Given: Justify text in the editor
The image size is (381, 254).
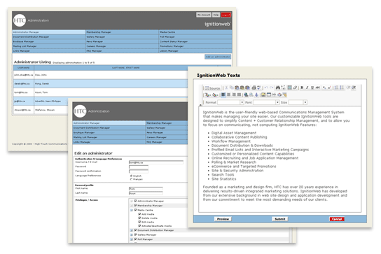Looking at the screenshot, I should click(239, 94).
